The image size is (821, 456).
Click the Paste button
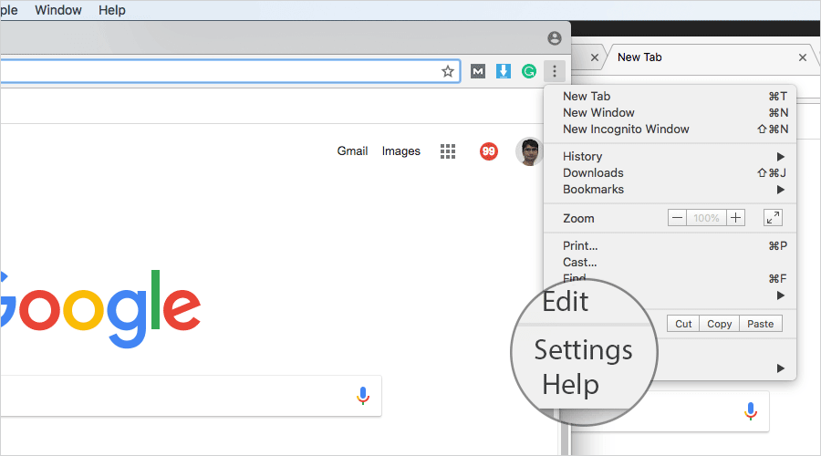tap(760, 324)
